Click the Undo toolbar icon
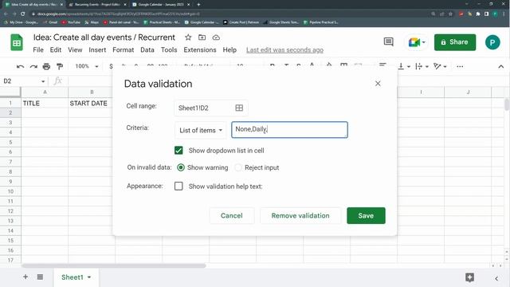510x287 pixels. 20,66
